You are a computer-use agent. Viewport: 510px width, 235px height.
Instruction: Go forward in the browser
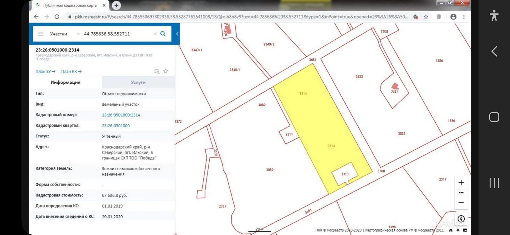click(46, 17)
